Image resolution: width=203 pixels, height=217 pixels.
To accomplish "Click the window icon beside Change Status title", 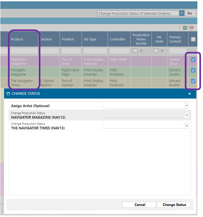I will click(8, 94).
